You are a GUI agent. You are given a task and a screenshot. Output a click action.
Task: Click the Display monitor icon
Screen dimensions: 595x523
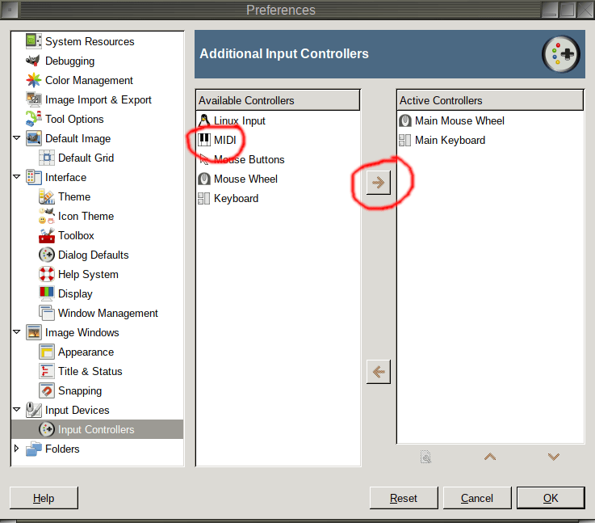pyautogui.click(x=46, y=293)
